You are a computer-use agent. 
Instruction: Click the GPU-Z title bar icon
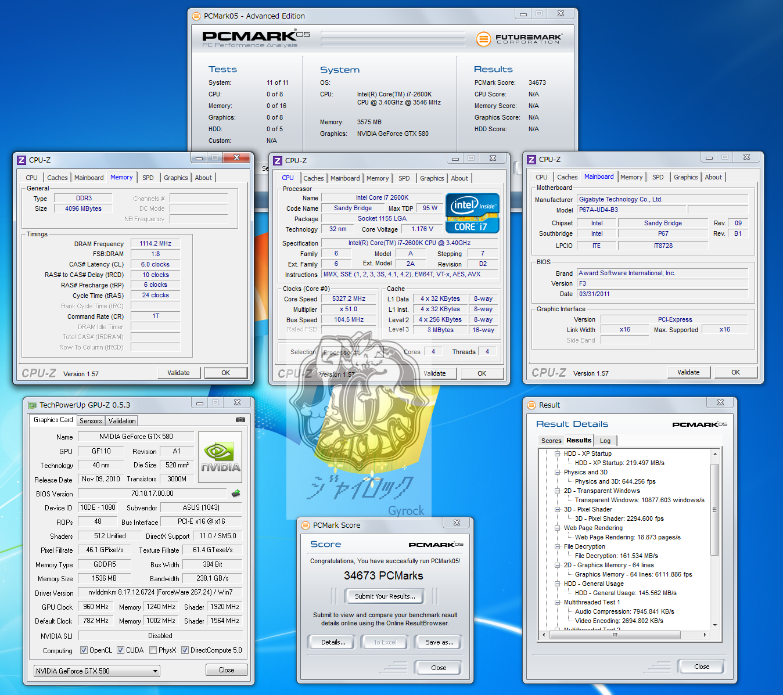pyautogui.click(x=32, y=405)
